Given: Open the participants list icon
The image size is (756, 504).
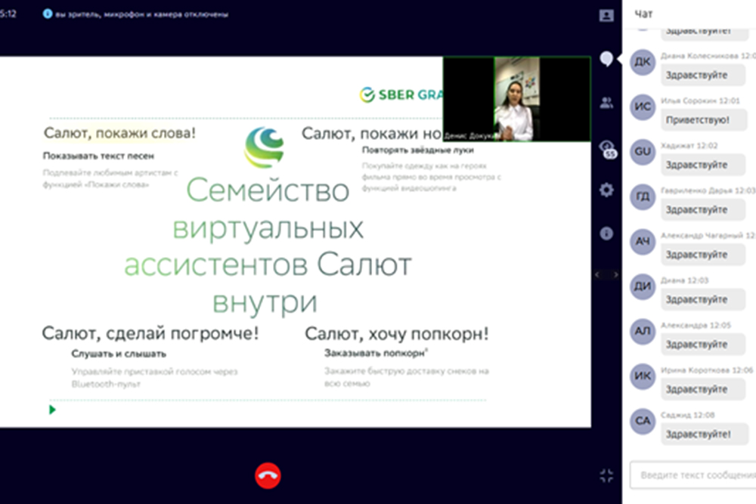Looking at the screenshot, I should (606, 103).
